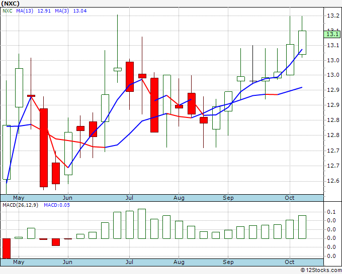
Task: Click the large red MACD bar at far left
Action: click(x=7, y=248)
